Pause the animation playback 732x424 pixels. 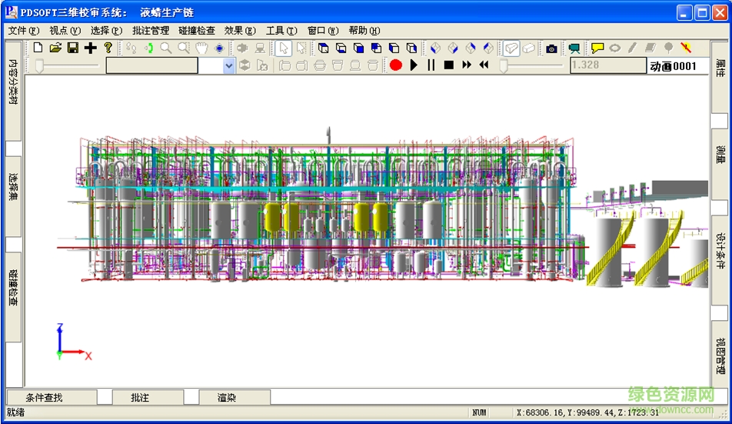tap(431, 65)
